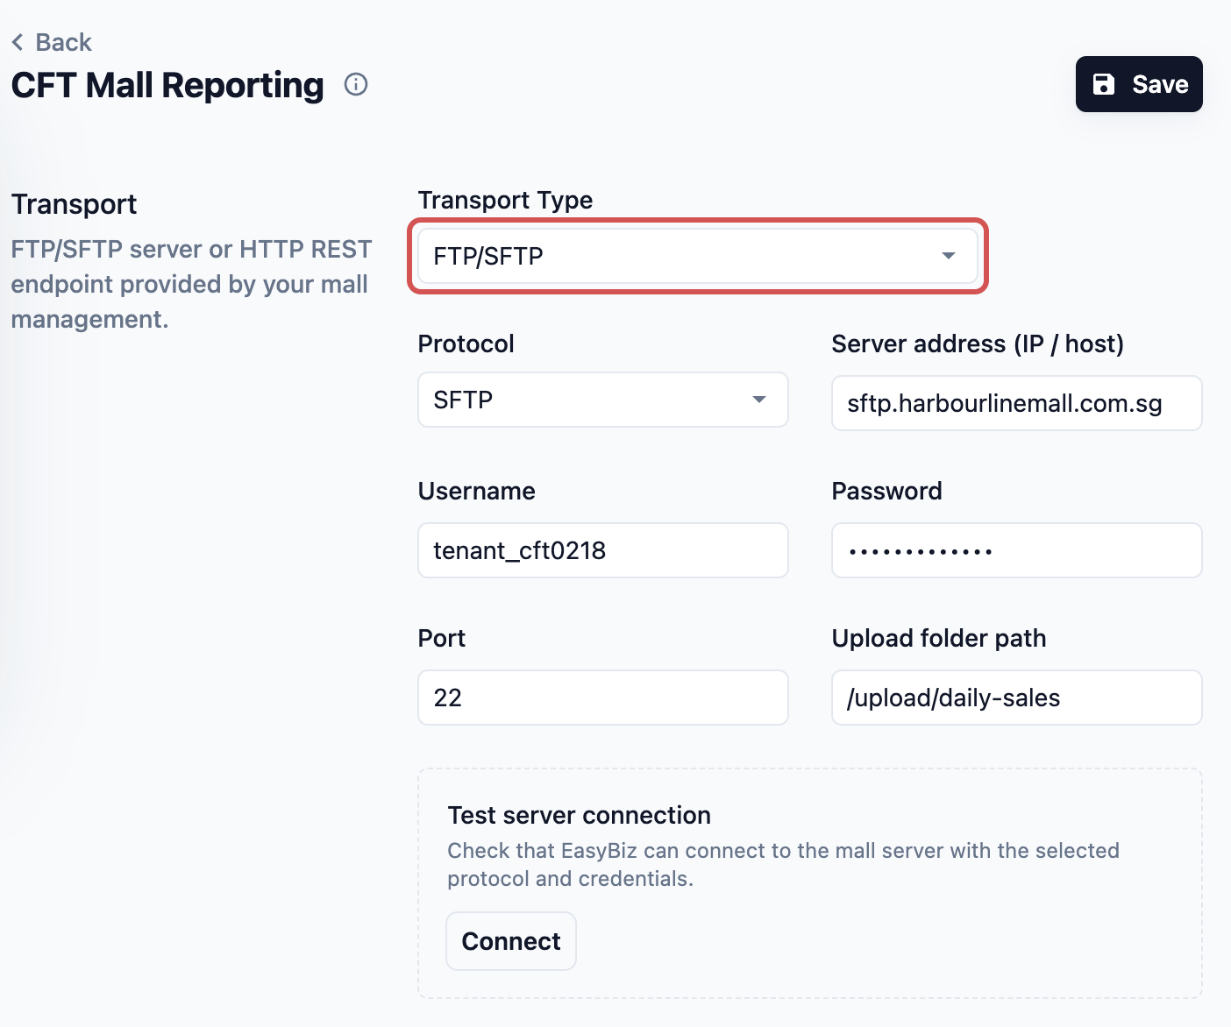
Task: Click into the Password field
Action: point(1017,550)
